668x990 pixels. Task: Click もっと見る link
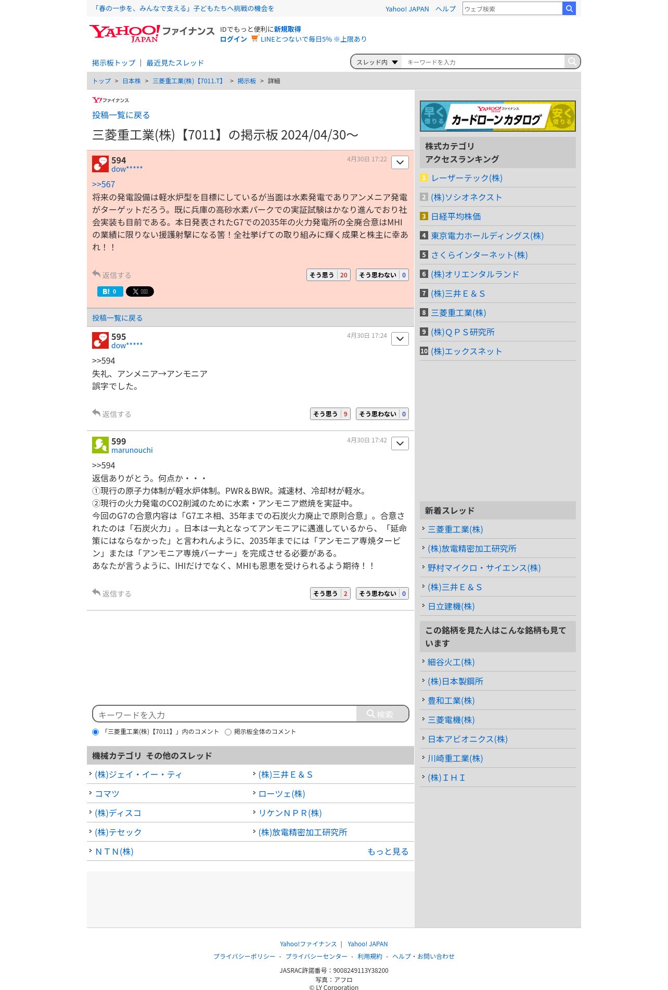pos(388,852)
